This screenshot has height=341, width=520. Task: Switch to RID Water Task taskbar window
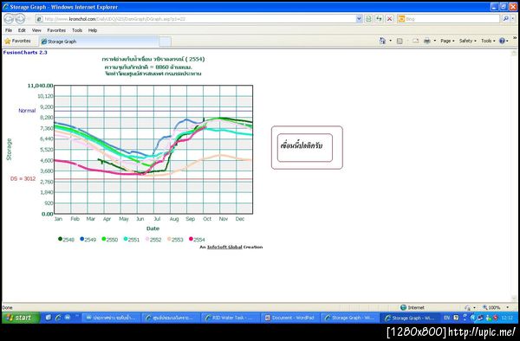pyautogui.click(x=231, y=318)
